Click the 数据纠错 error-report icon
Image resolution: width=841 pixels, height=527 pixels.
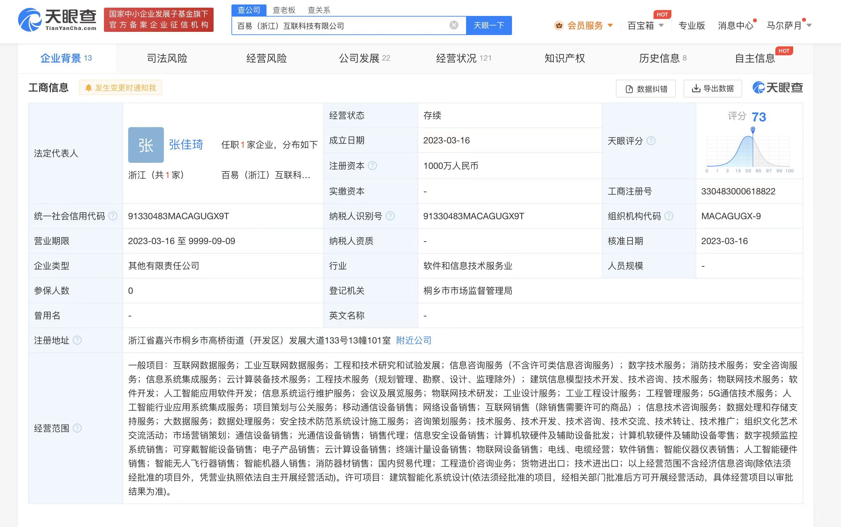[x=629, y=89]
